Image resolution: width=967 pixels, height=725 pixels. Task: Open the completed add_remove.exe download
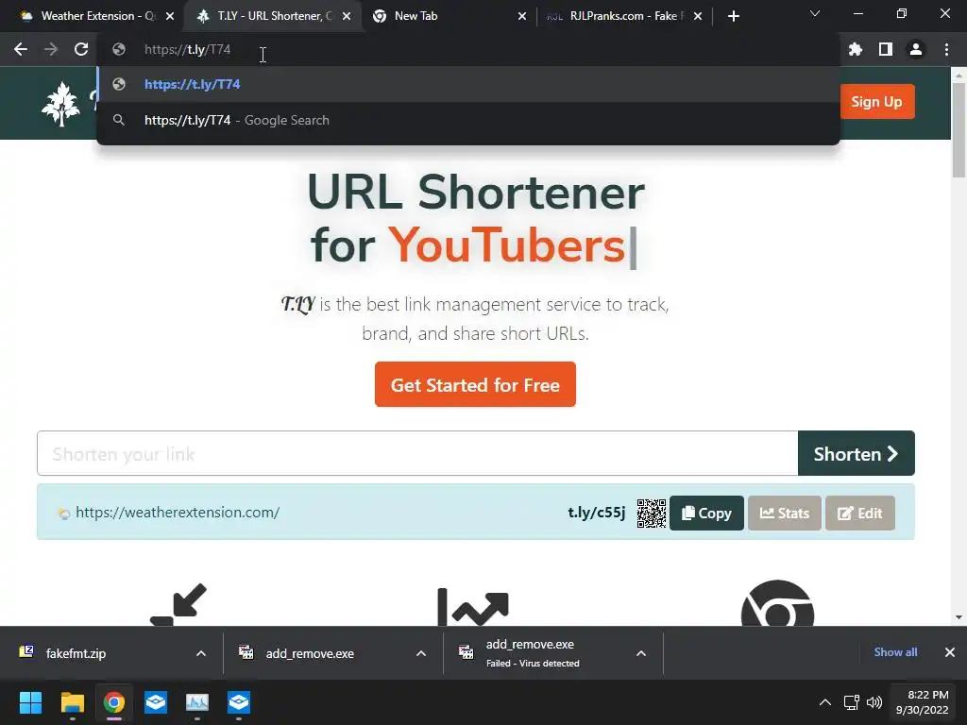[x=310, y=653]
